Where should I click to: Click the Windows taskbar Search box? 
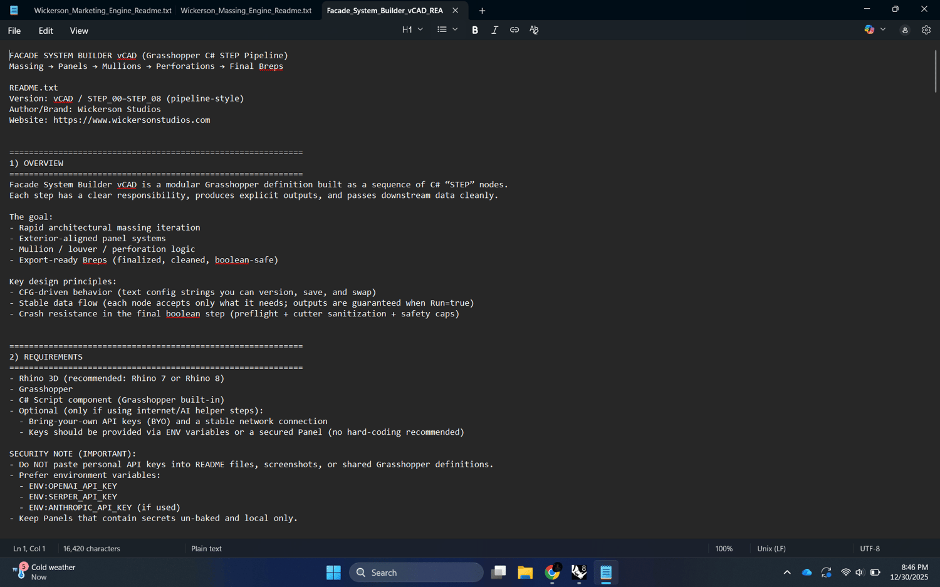pyautogui.click(x=416, y=573)
